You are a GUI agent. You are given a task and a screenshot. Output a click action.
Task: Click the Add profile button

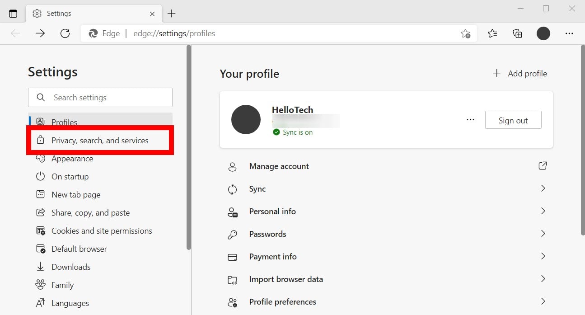[x=519, y=74]
